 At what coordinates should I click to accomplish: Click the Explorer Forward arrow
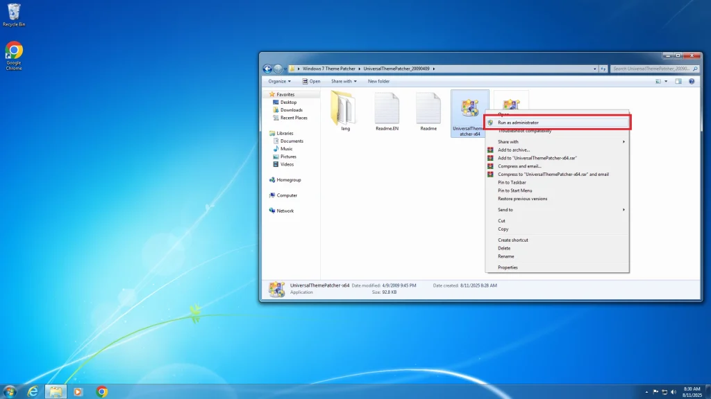278,69
